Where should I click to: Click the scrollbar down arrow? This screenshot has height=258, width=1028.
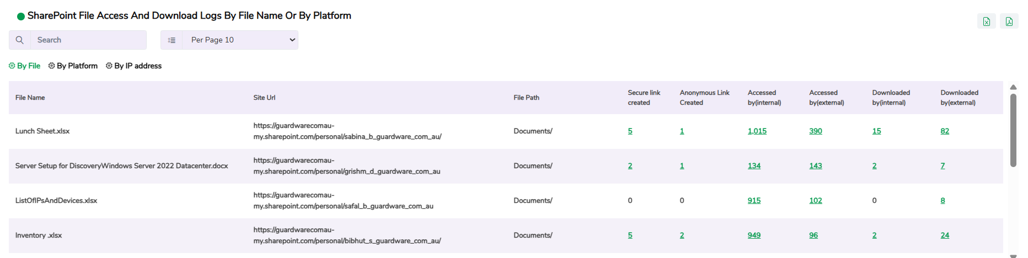(x=1013, y=255)
